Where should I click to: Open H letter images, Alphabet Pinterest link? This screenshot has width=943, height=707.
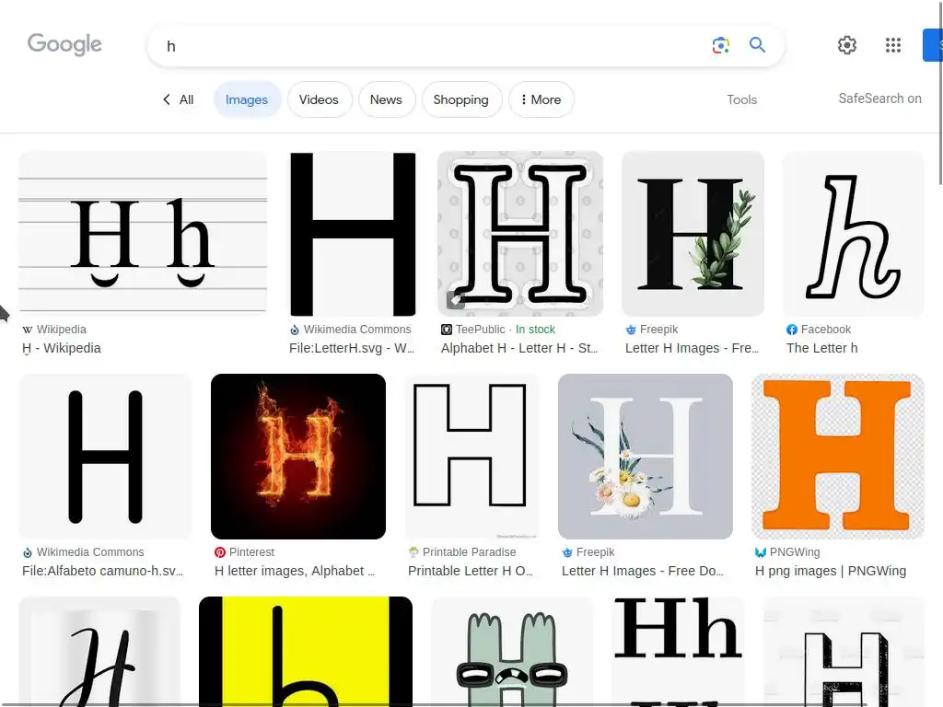pos(295,571)
